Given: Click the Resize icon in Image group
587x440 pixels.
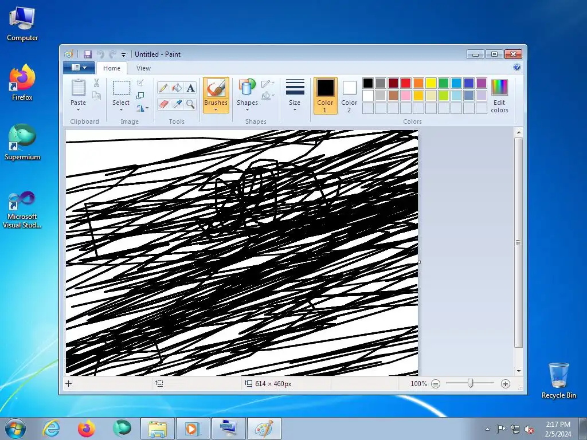Looking at the screenshot, I should (140, 96).
